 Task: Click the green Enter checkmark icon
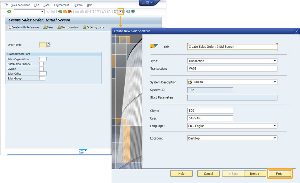[9, 11]
